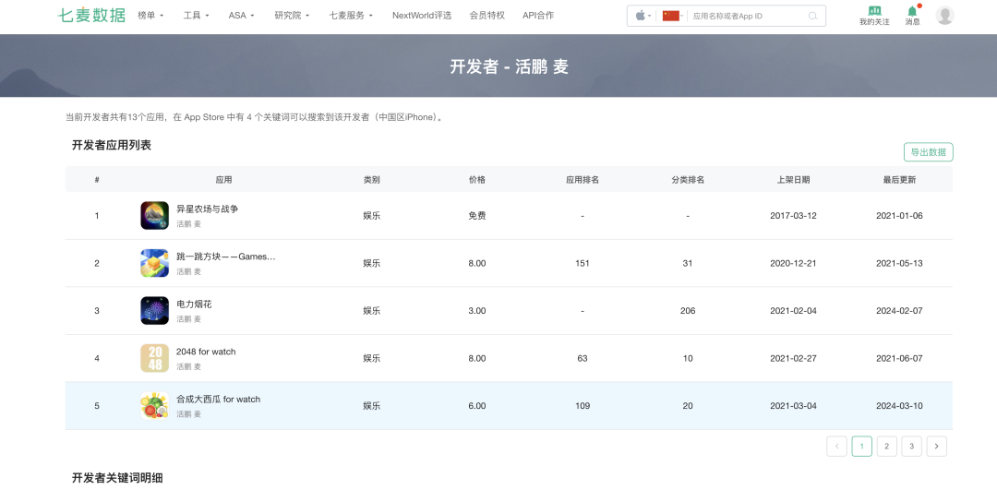Open the China flag region dropdown
The image size is (997, 490).
click(673, 16)
